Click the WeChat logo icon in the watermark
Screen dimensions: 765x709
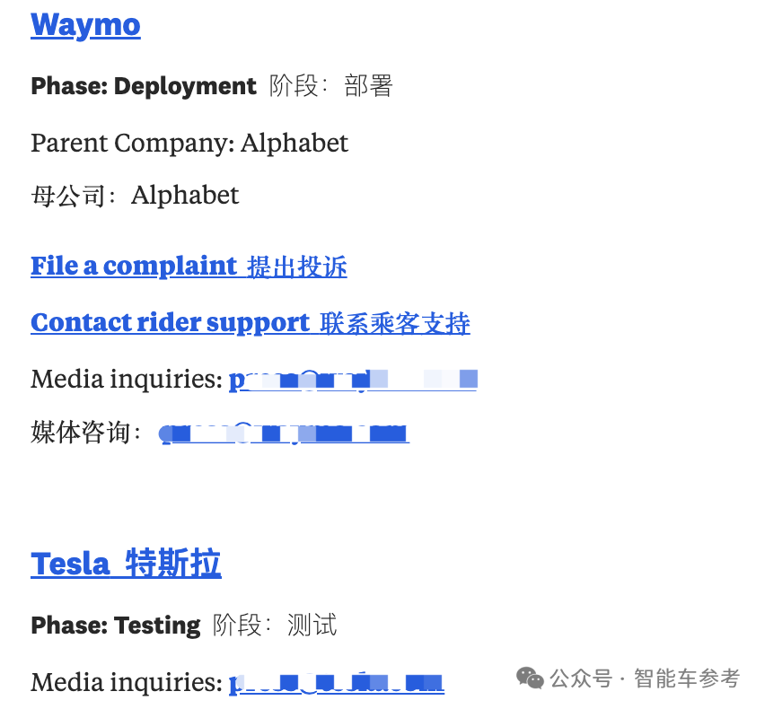(x=530, y=678)
